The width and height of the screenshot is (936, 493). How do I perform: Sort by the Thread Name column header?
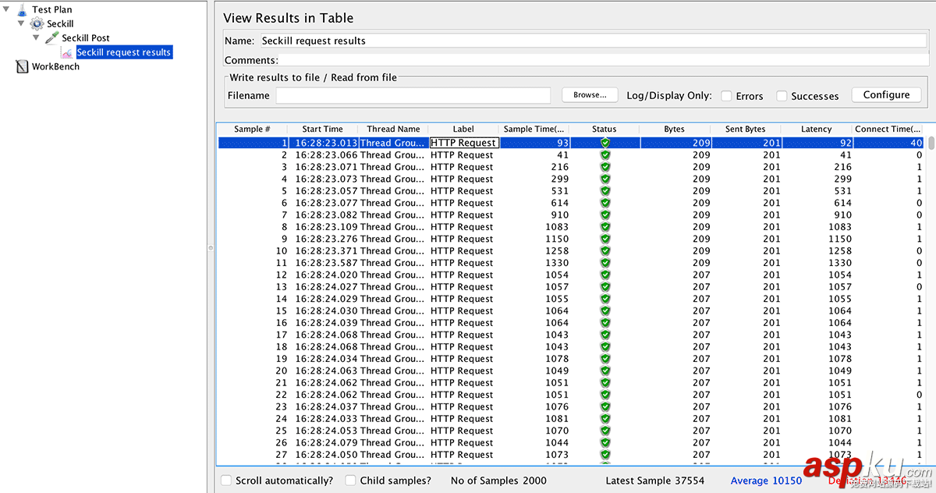(x=393, y=129)
